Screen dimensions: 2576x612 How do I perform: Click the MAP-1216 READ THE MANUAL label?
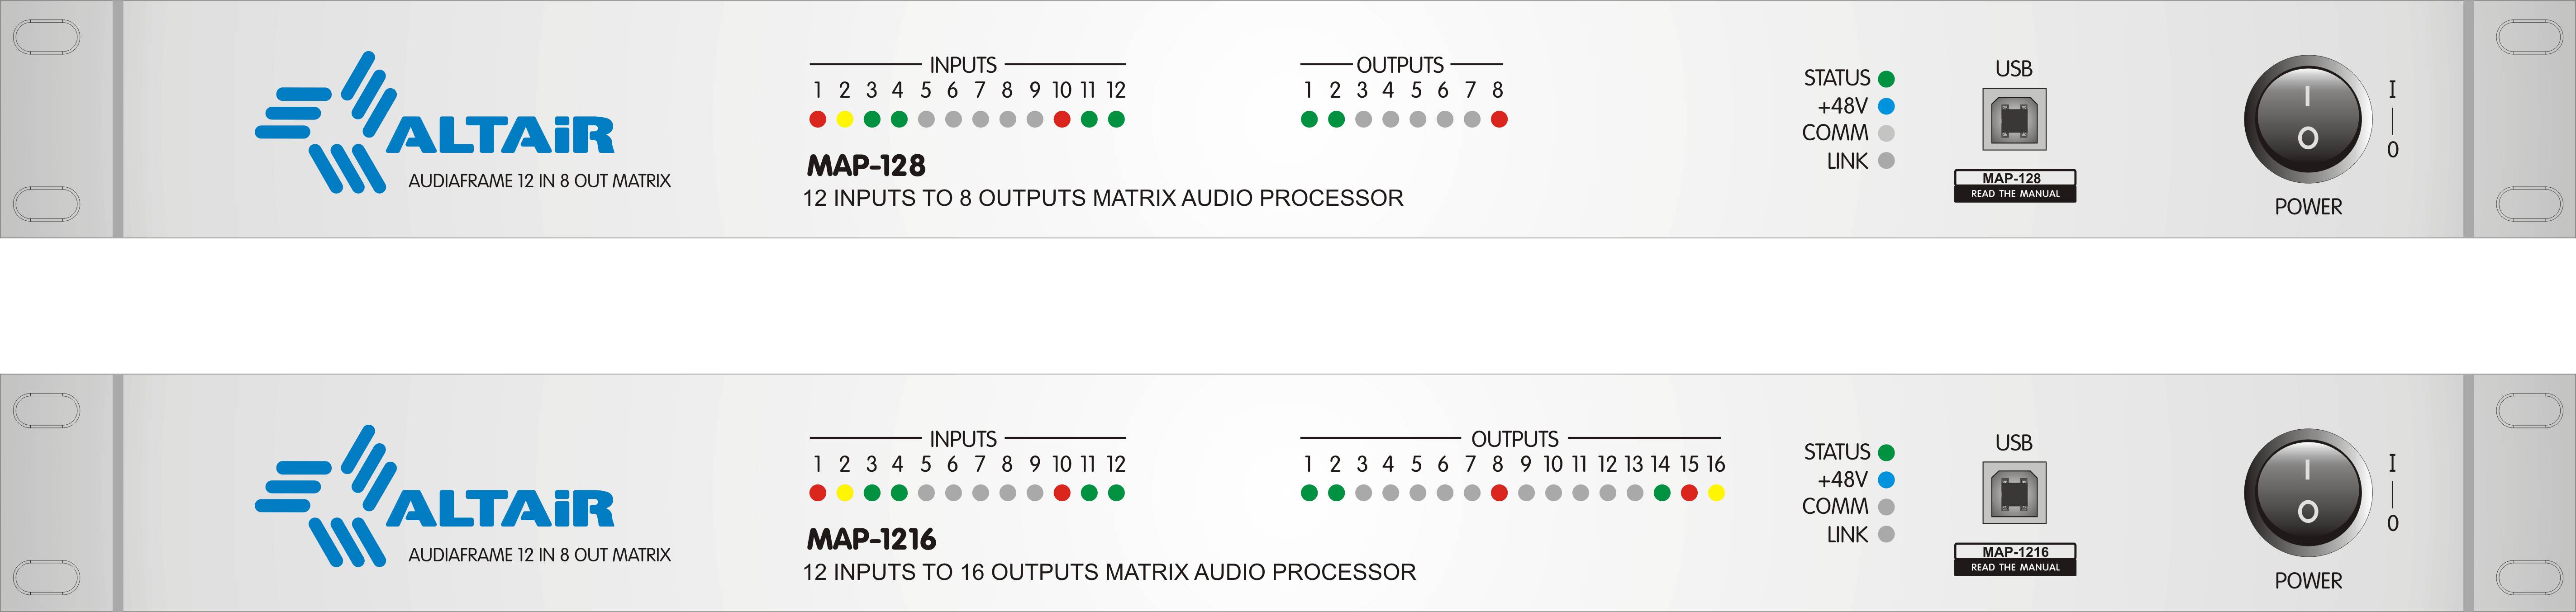coord(2015,560)
